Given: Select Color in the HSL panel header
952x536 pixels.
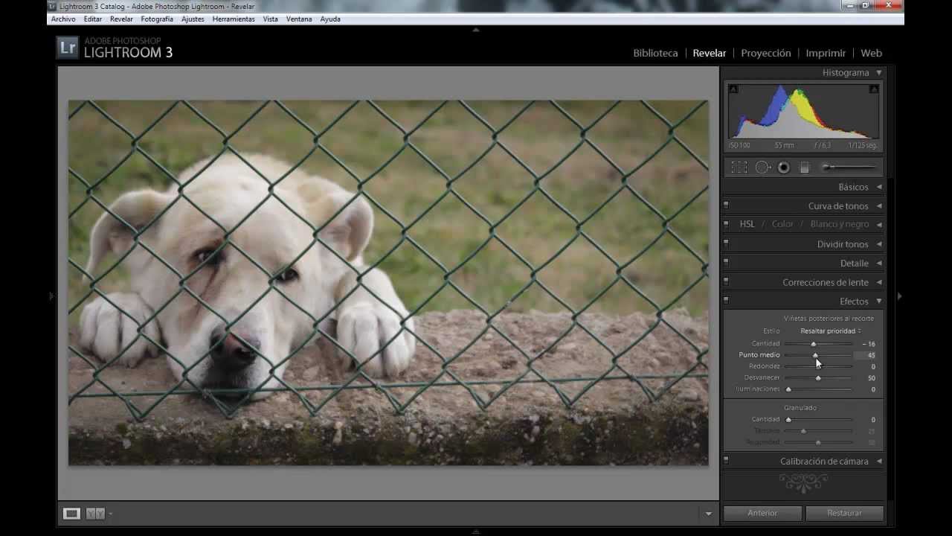Looking at the screenshot, I should pyautogui.click(x=782, y=224).
